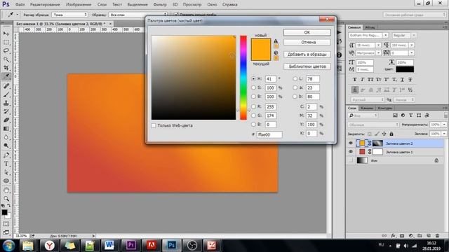449x252 pixels.
Task: Click the 'Добавить в образцы' button
Action: [307, 55]
